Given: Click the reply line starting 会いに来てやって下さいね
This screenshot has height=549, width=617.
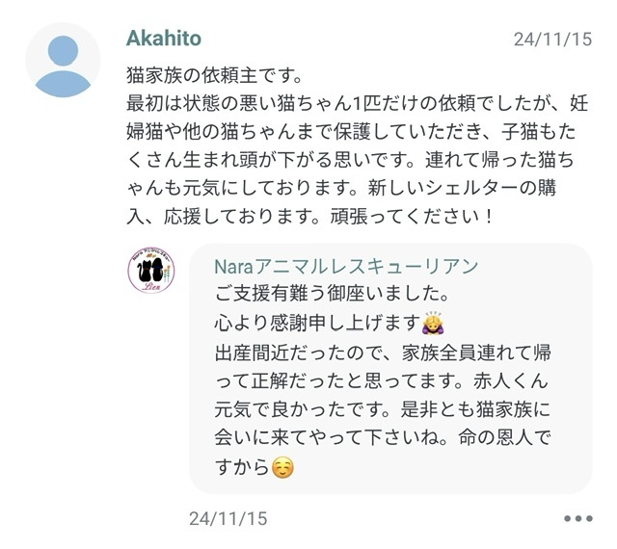Looking at the screenshot, I should [383, 438].
